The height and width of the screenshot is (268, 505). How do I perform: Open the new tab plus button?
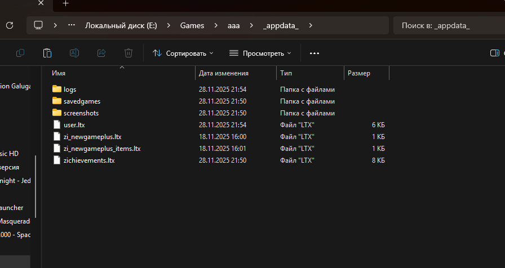point(65,3)
